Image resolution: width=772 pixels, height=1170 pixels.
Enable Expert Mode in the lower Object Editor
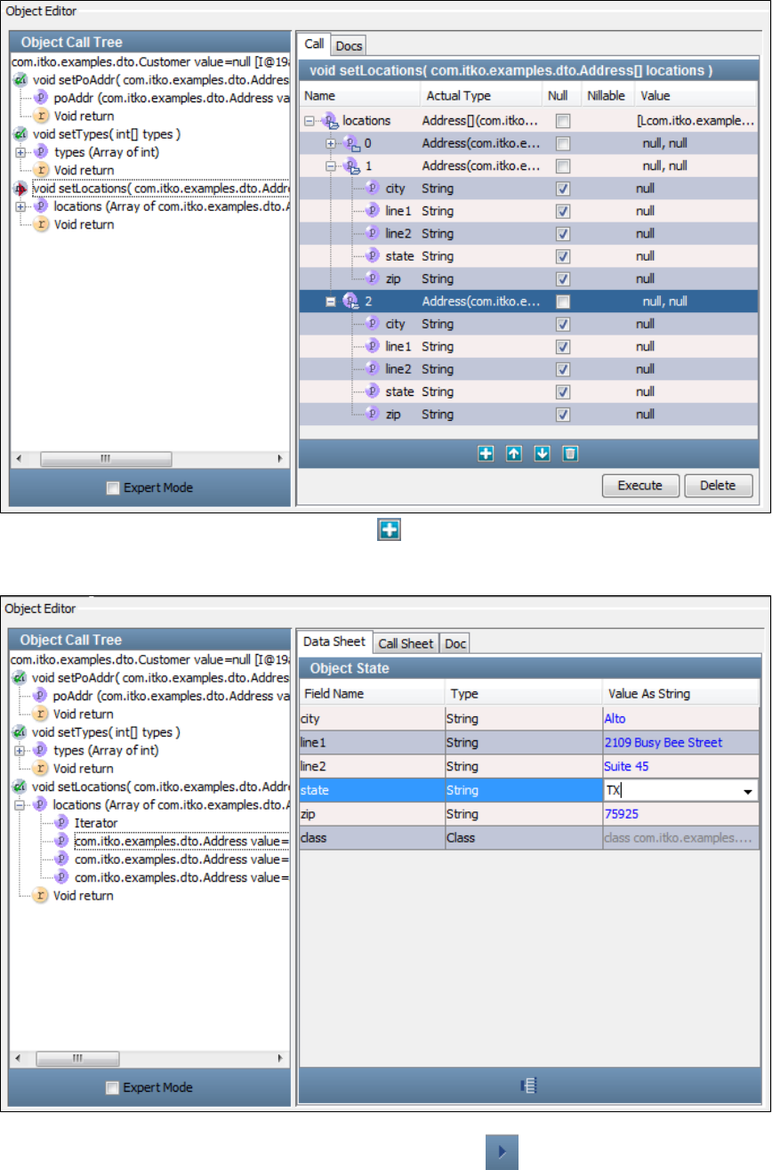tap(111, 1087)
